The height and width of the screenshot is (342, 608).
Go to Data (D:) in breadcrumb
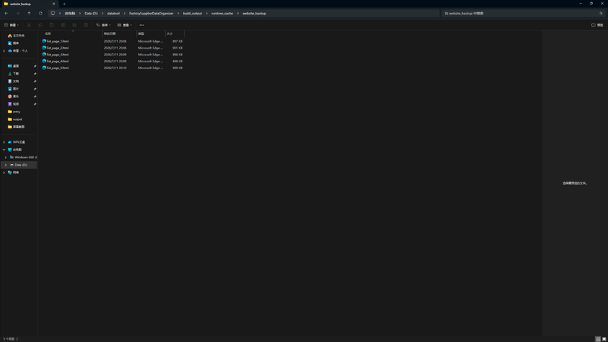pyautogui.click(x=91, y=13)
